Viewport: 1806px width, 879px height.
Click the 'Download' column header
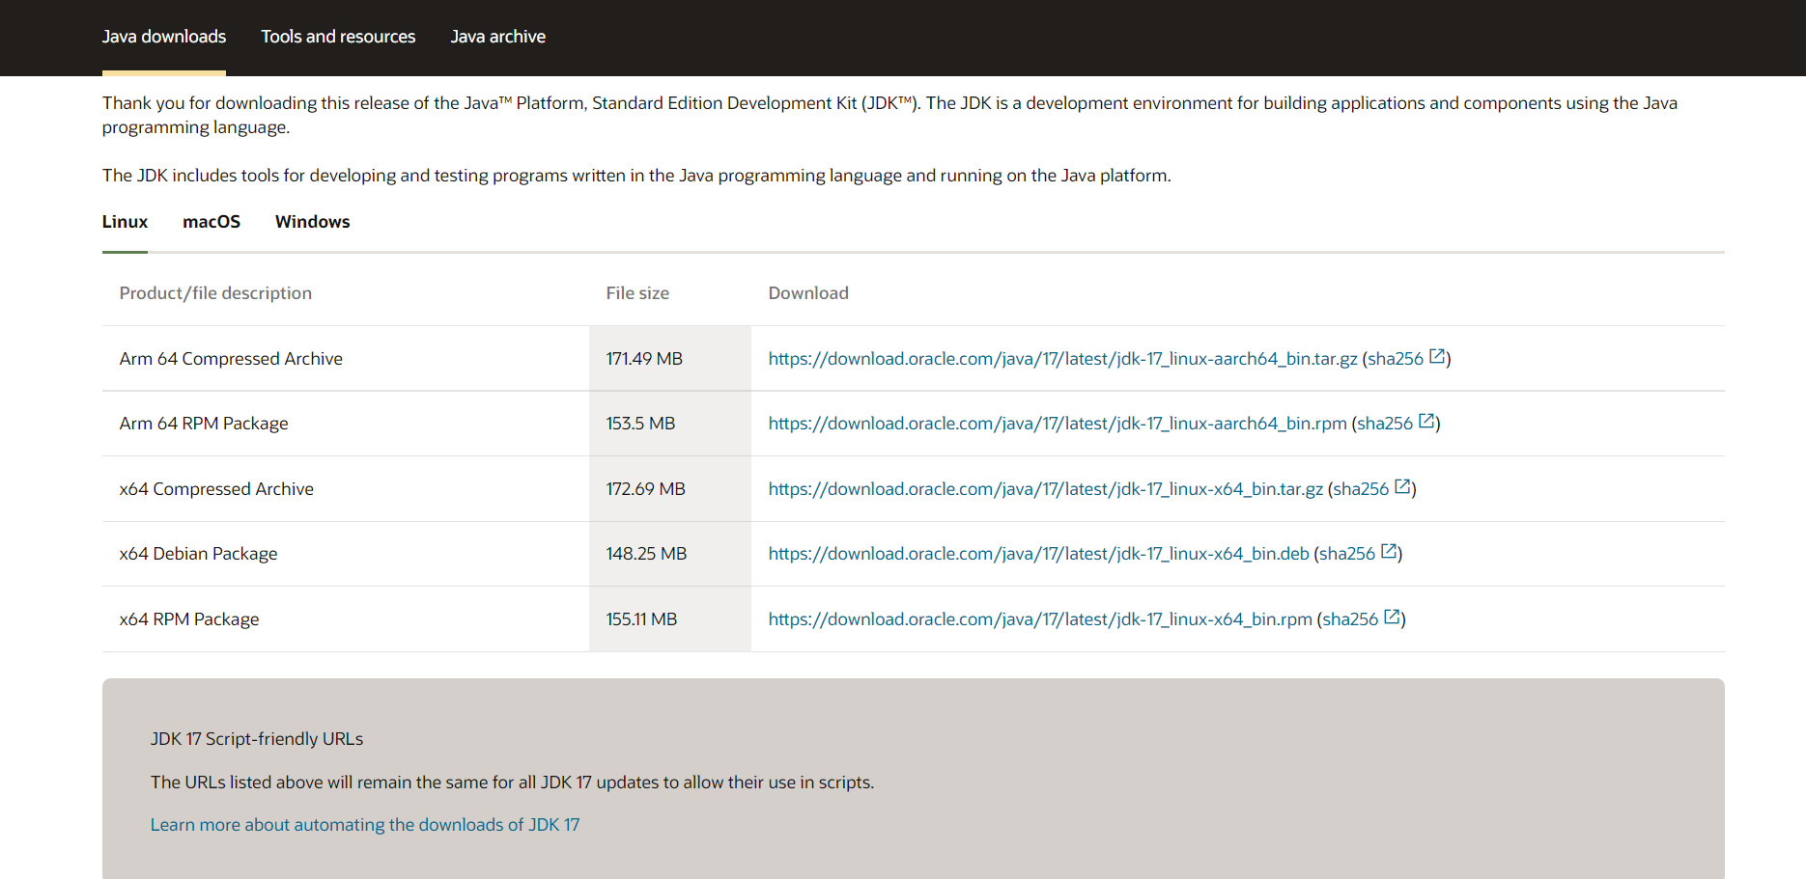coord(808,293)
